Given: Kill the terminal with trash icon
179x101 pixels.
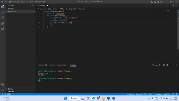Looking at the screenshot, I should click(167, 65).
